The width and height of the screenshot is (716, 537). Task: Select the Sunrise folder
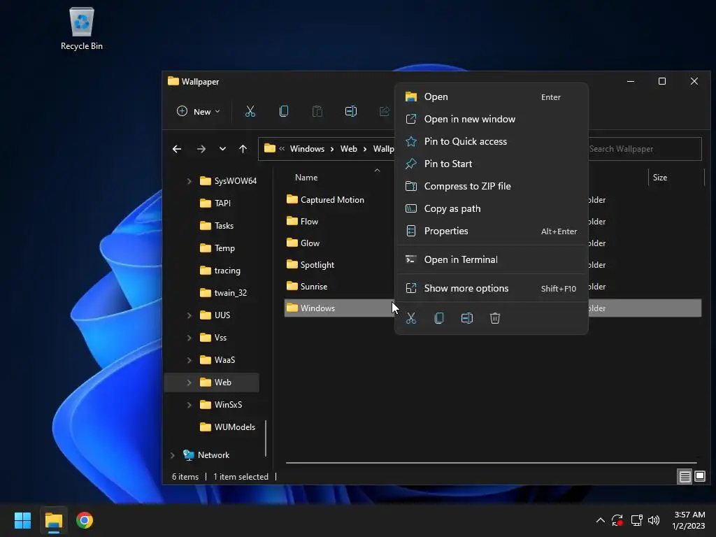[x=314, y=287]
